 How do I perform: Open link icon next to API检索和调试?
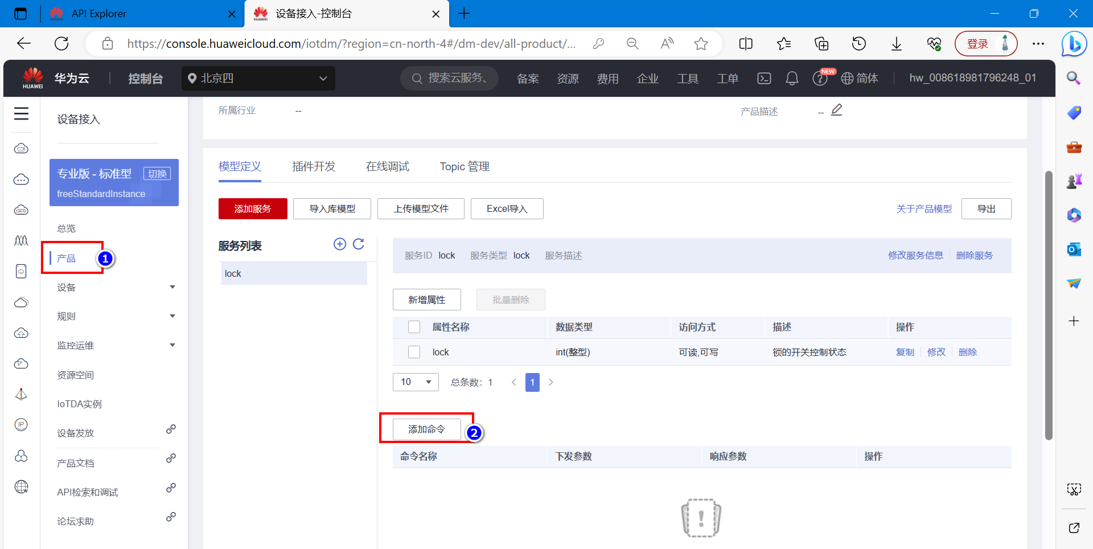click(171, 487)
